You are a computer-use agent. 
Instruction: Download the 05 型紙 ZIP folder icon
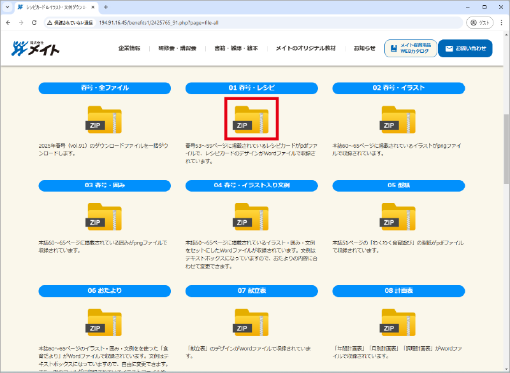pyautogui.click(x=398, y=217)
